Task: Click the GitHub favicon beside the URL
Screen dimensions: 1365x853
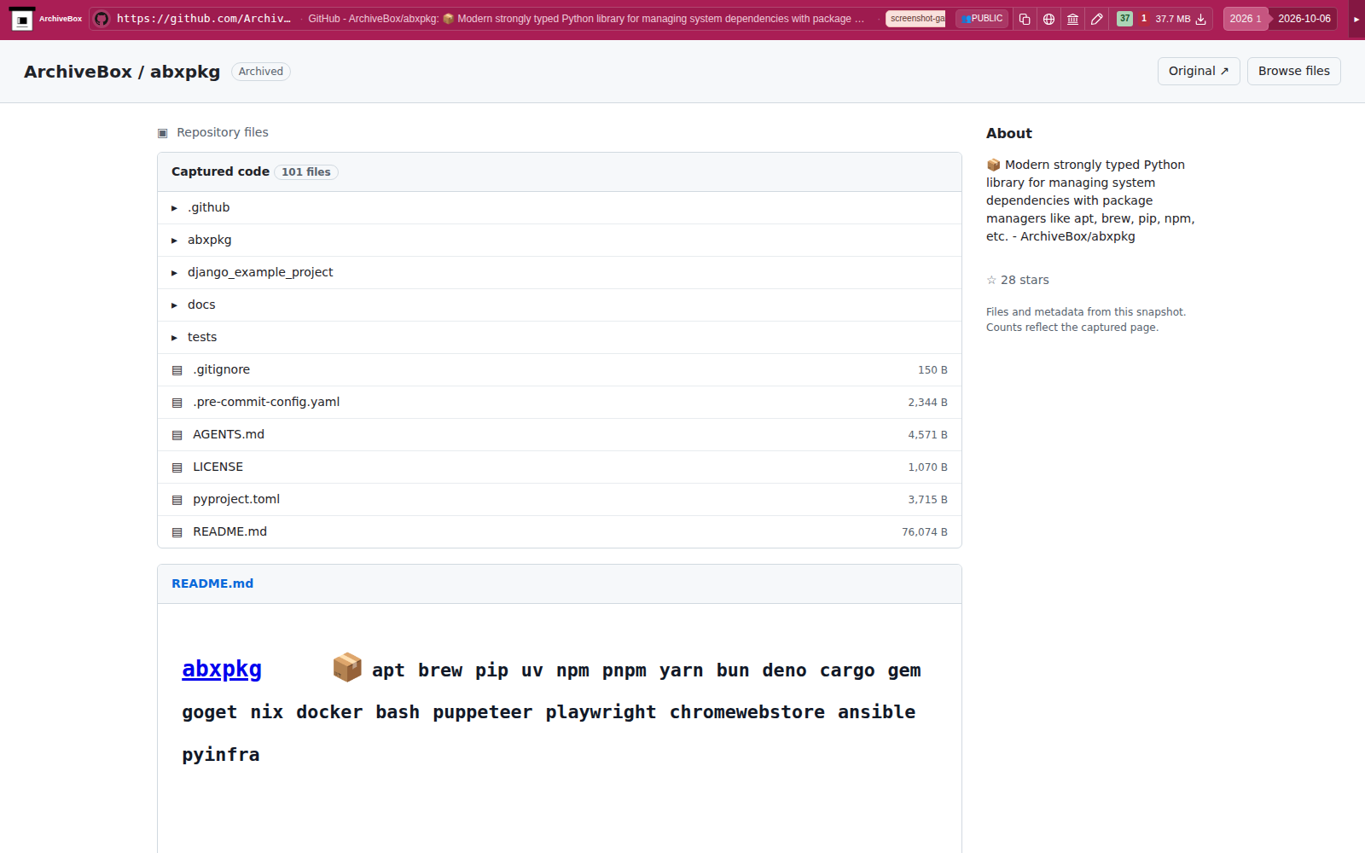Action: (102, 19)
